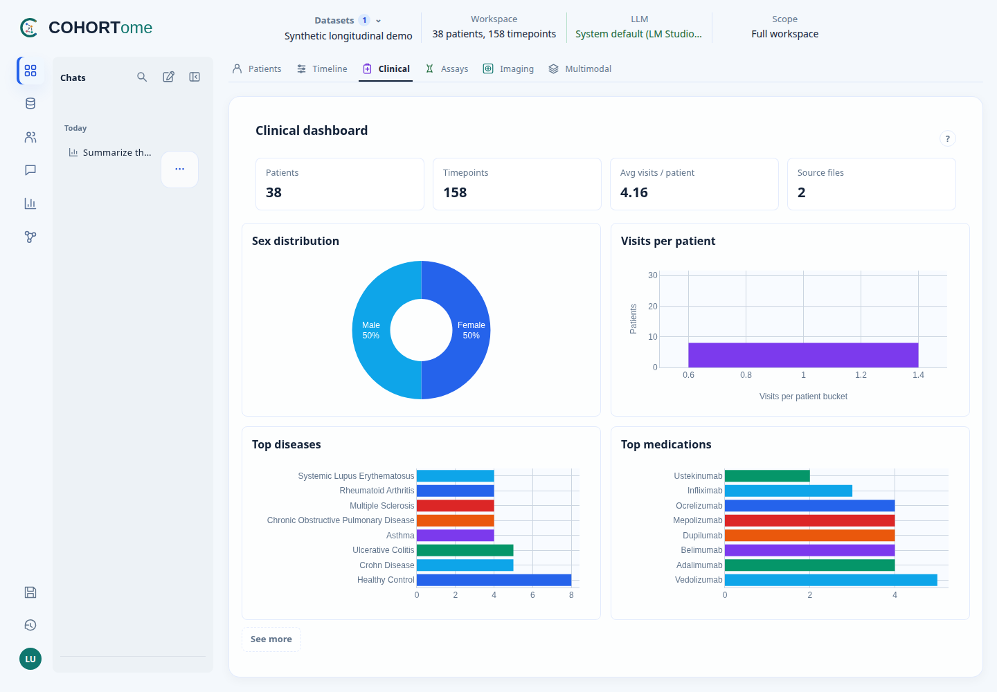Click the Healthy Control bar in Top diseases
This screenshot has width=997, height=692.
494,580
